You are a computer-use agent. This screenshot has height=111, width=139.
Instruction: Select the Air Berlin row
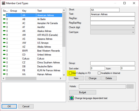(x=32, y=19)
